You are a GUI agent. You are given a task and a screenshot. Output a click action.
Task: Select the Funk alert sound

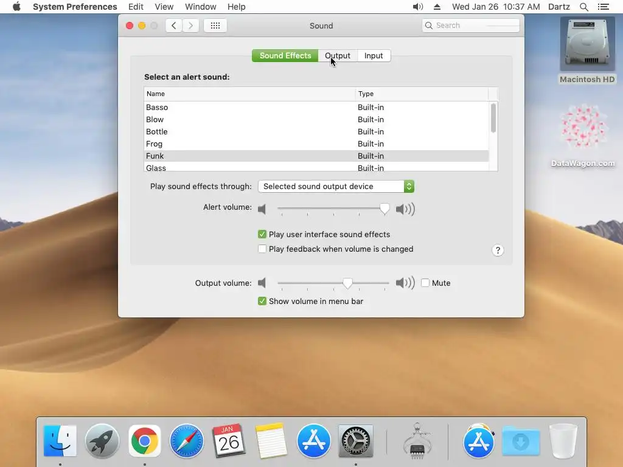pos(316,156)
